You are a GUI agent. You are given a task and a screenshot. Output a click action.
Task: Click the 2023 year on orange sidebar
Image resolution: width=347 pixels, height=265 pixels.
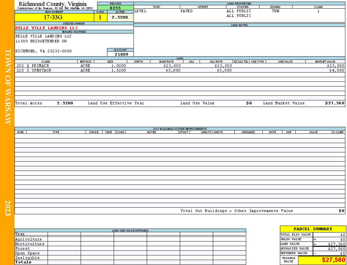tap(8, 208)
